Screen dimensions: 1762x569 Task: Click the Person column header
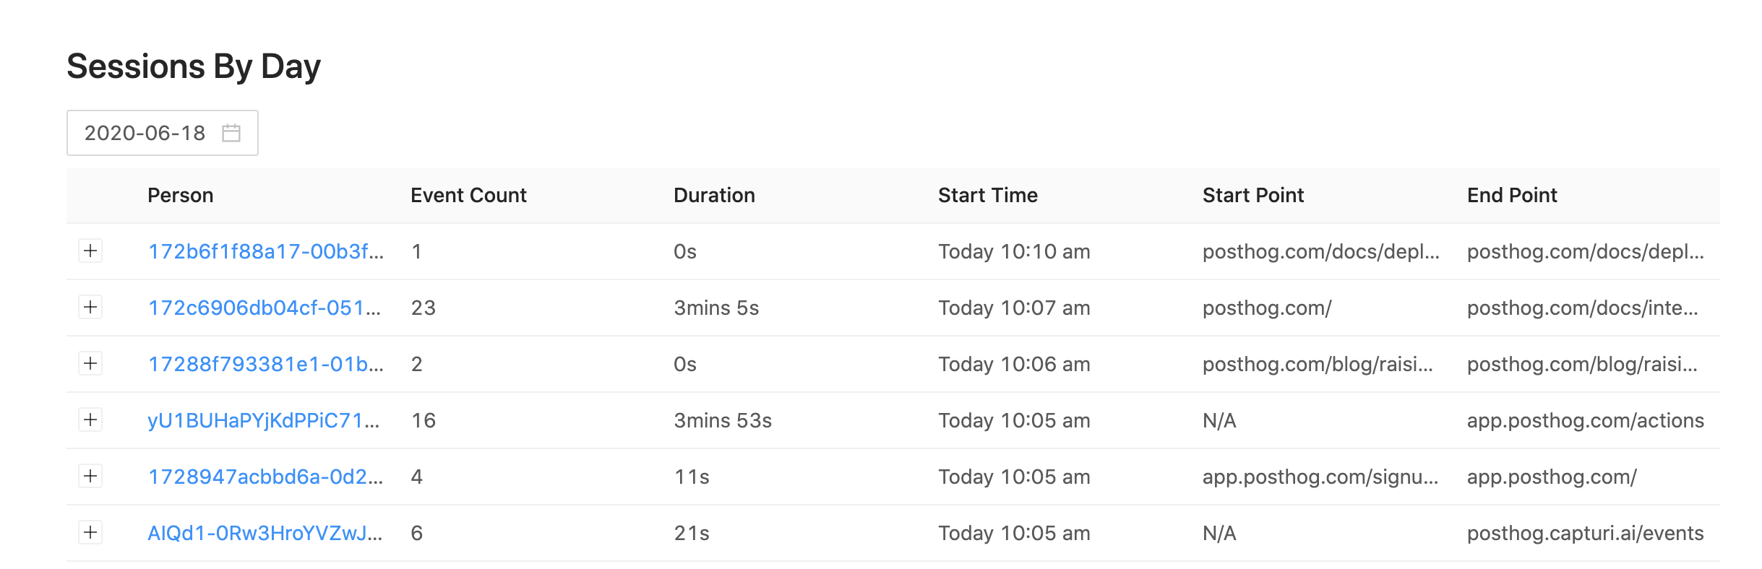pos(181,195)
